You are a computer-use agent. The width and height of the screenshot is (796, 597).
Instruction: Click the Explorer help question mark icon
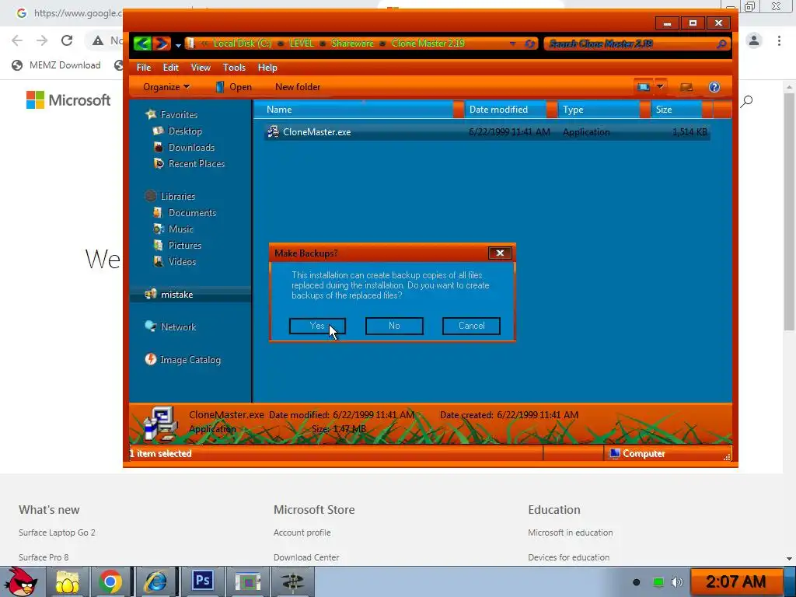coord(714,87)
